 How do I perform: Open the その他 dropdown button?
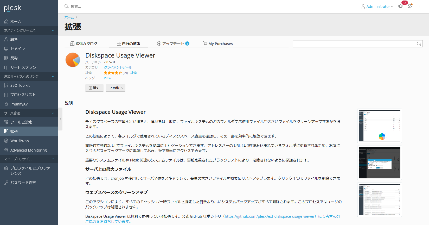coord(116,88)
